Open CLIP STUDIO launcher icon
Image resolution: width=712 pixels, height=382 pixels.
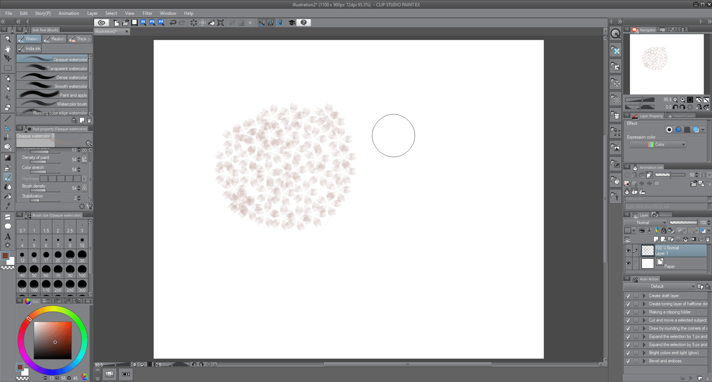pos(102,23)
